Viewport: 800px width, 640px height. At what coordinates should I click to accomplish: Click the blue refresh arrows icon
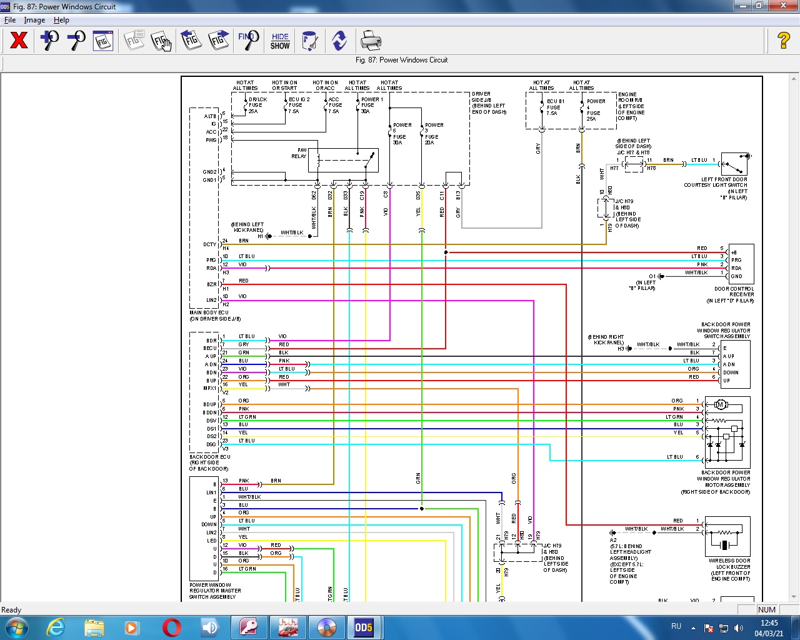click(339, 41)
